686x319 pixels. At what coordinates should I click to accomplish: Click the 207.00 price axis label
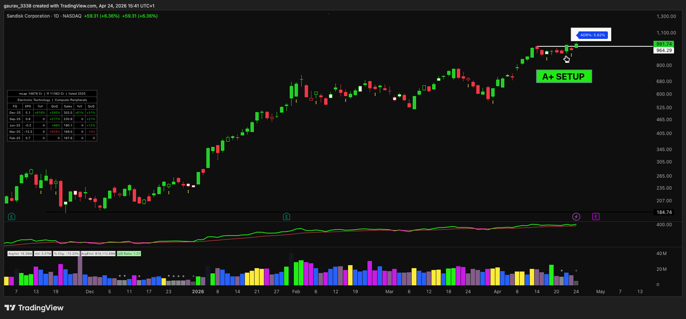[x=663, y=201]
